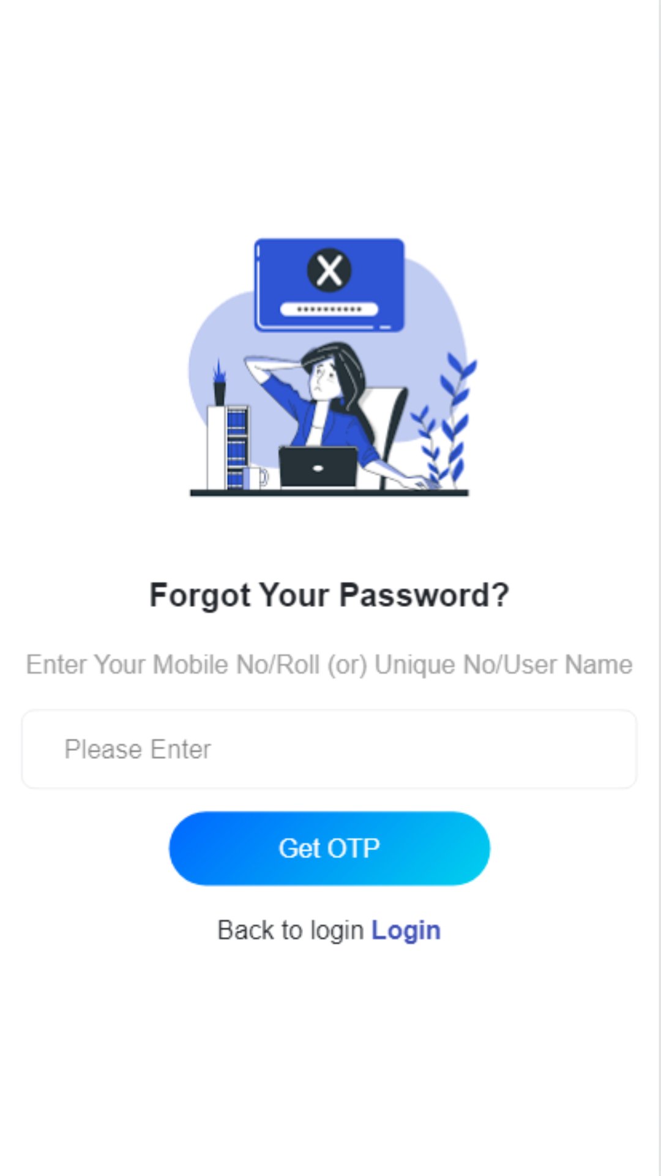This screenshot has height=1176, width=661.
Task: Click the "Back to login" text
Action: click(x=291, y=930)
